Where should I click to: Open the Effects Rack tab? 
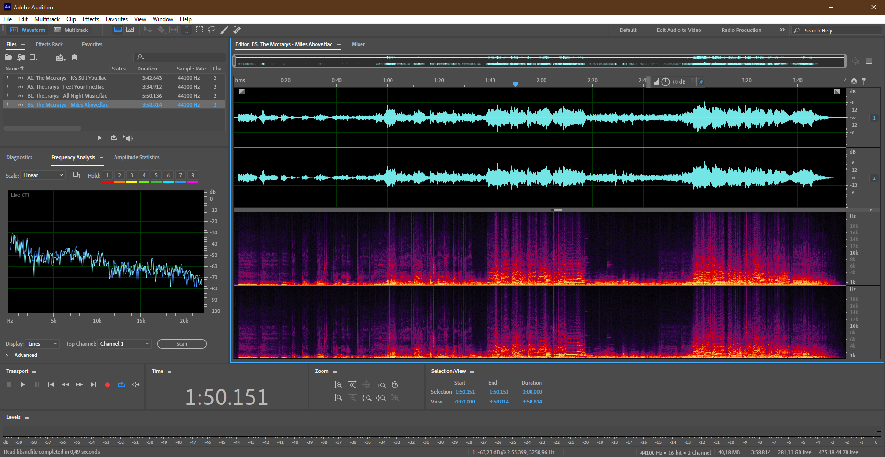[49, 44]
